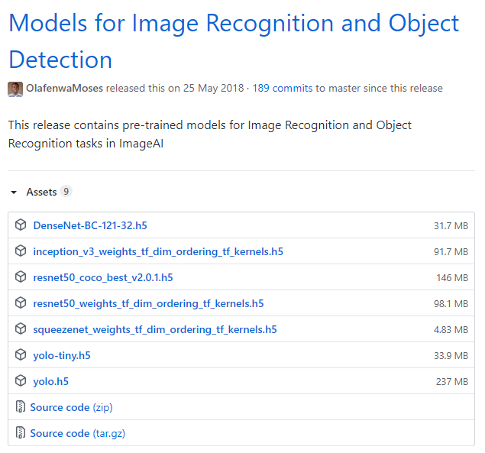Click the 146 MB file size

tap(452, 278)
